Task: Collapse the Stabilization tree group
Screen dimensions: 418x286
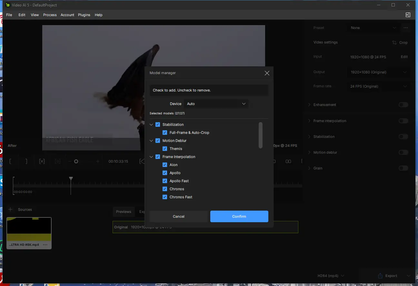Action: (x=152, y=125)
